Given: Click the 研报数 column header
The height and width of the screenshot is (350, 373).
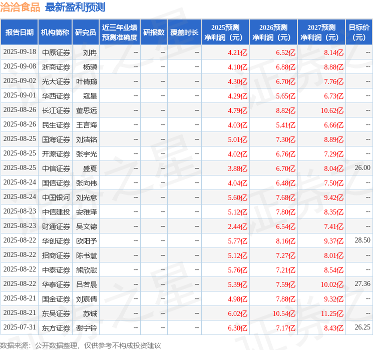Looking at the screenshot, I should [154, 32].
